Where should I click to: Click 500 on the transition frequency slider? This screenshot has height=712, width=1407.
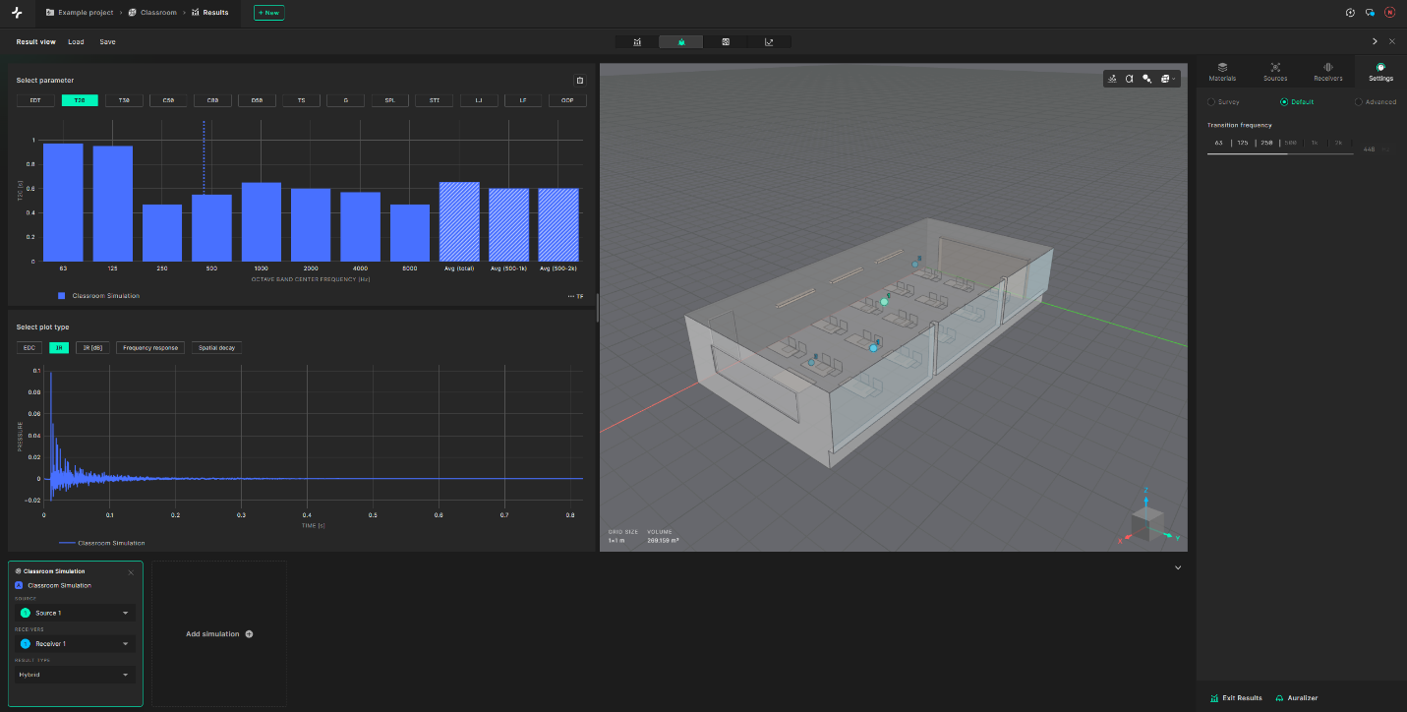(1290, 143)
